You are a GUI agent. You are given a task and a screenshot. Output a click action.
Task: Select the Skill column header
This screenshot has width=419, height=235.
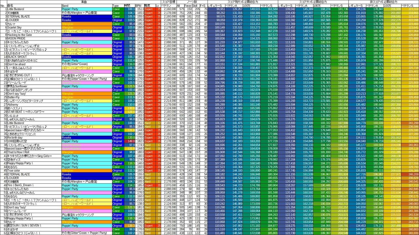pyautogui.click(x=196, y=6)
